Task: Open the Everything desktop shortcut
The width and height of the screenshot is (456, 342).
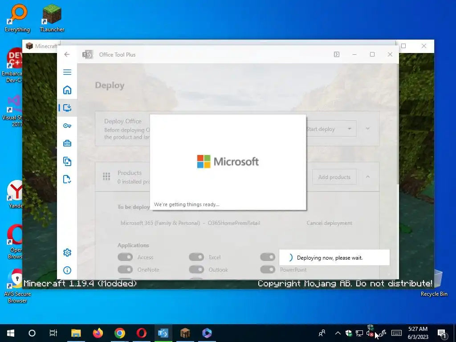Action: click(17, 17)
